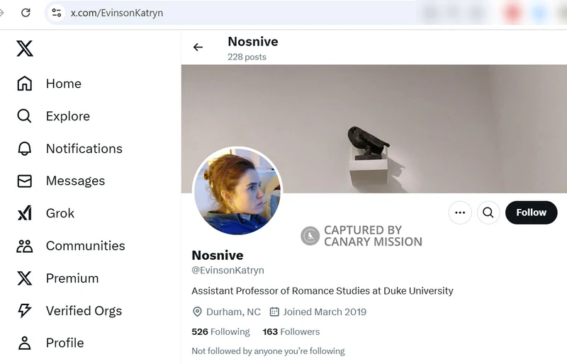Search this profile's posts magnifier button
Screen dimensions: 567x364
point(488,212)
